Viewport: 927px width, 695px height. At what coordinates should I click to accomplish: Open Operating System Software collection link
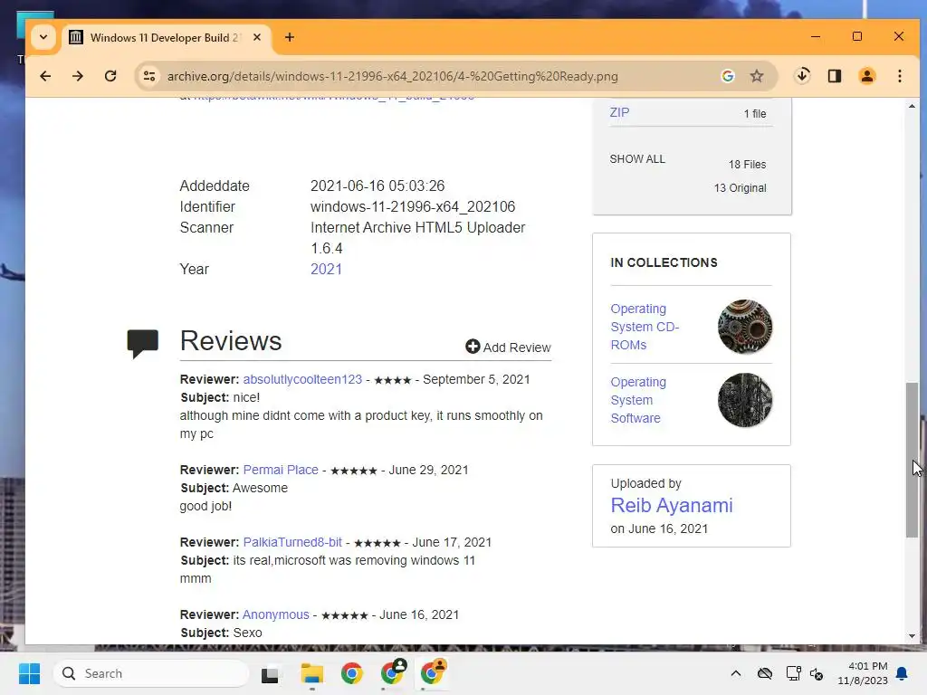(638, 400)
